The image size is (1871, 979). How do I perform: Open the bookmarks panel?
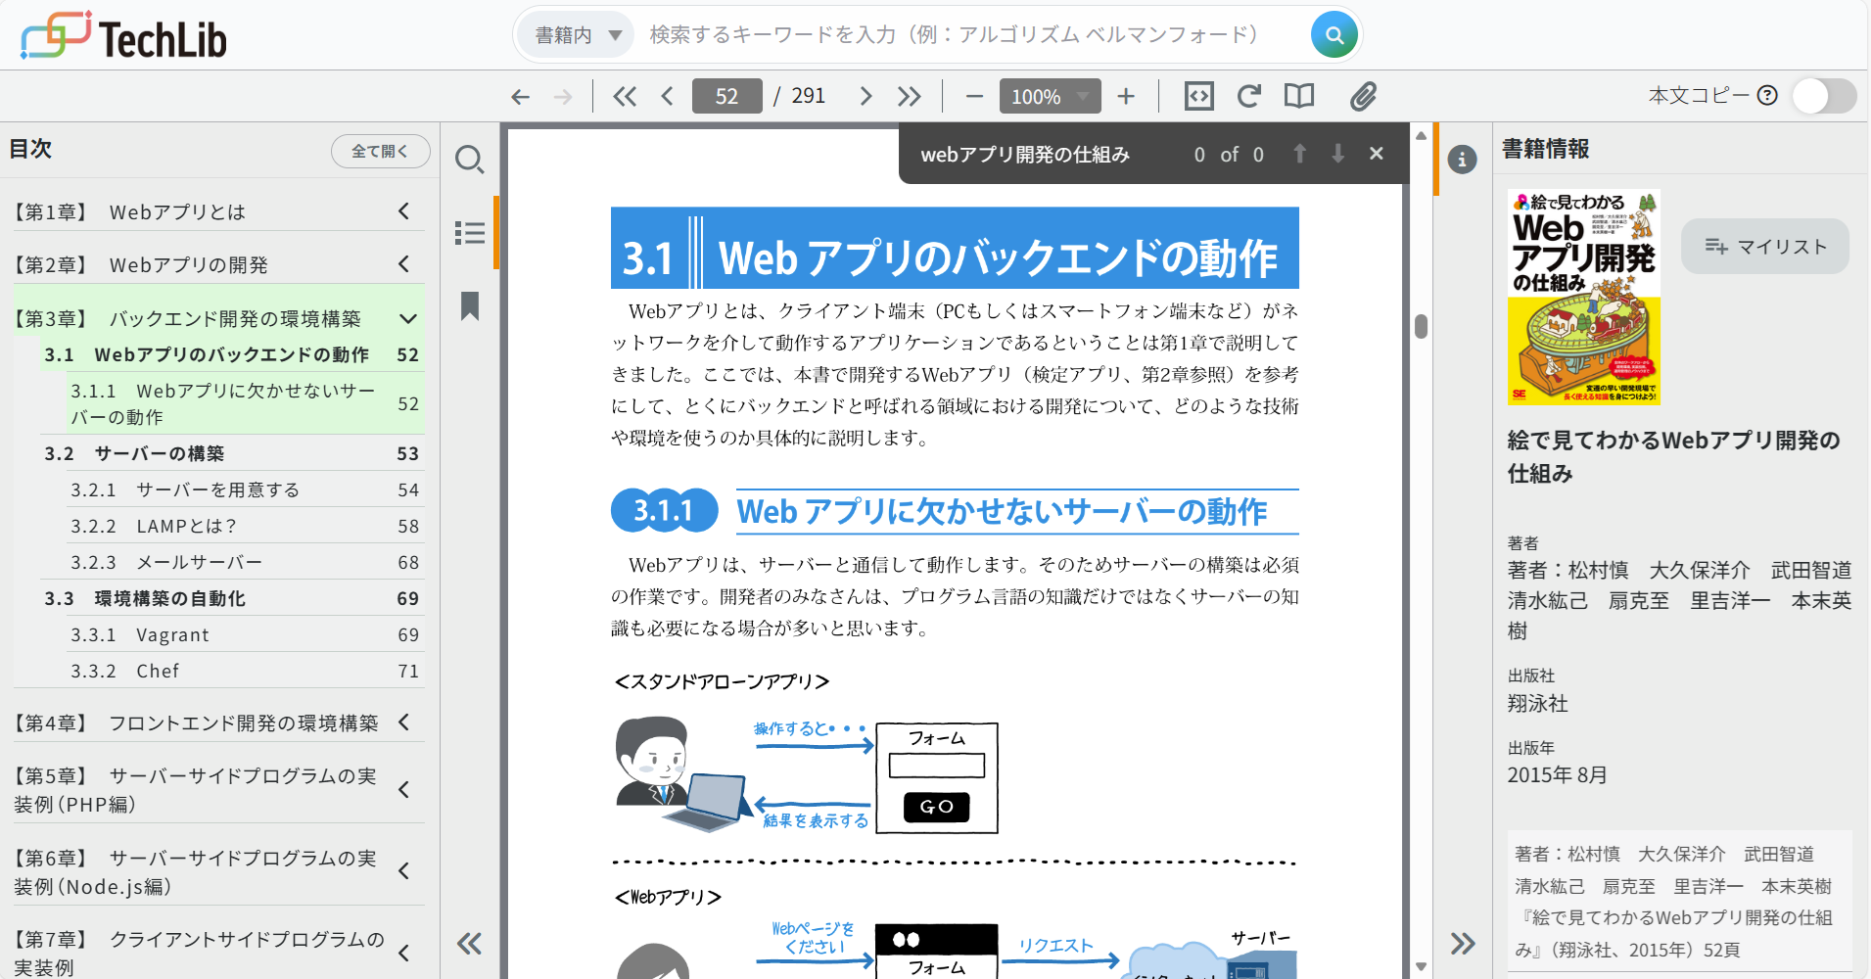pyautogui.click(x=470, y=306)
